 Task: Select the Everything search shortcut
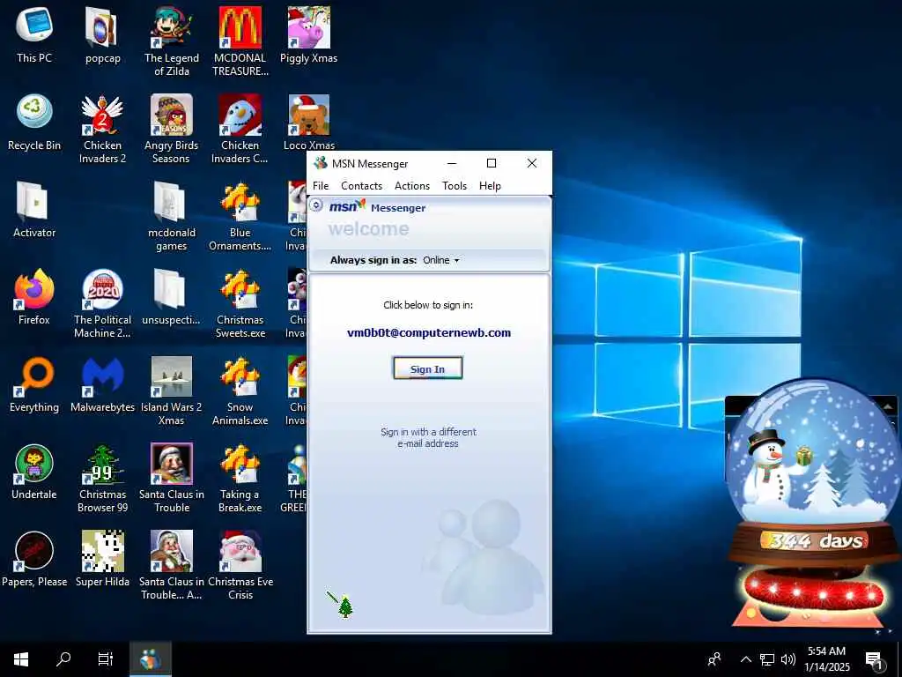34,384
